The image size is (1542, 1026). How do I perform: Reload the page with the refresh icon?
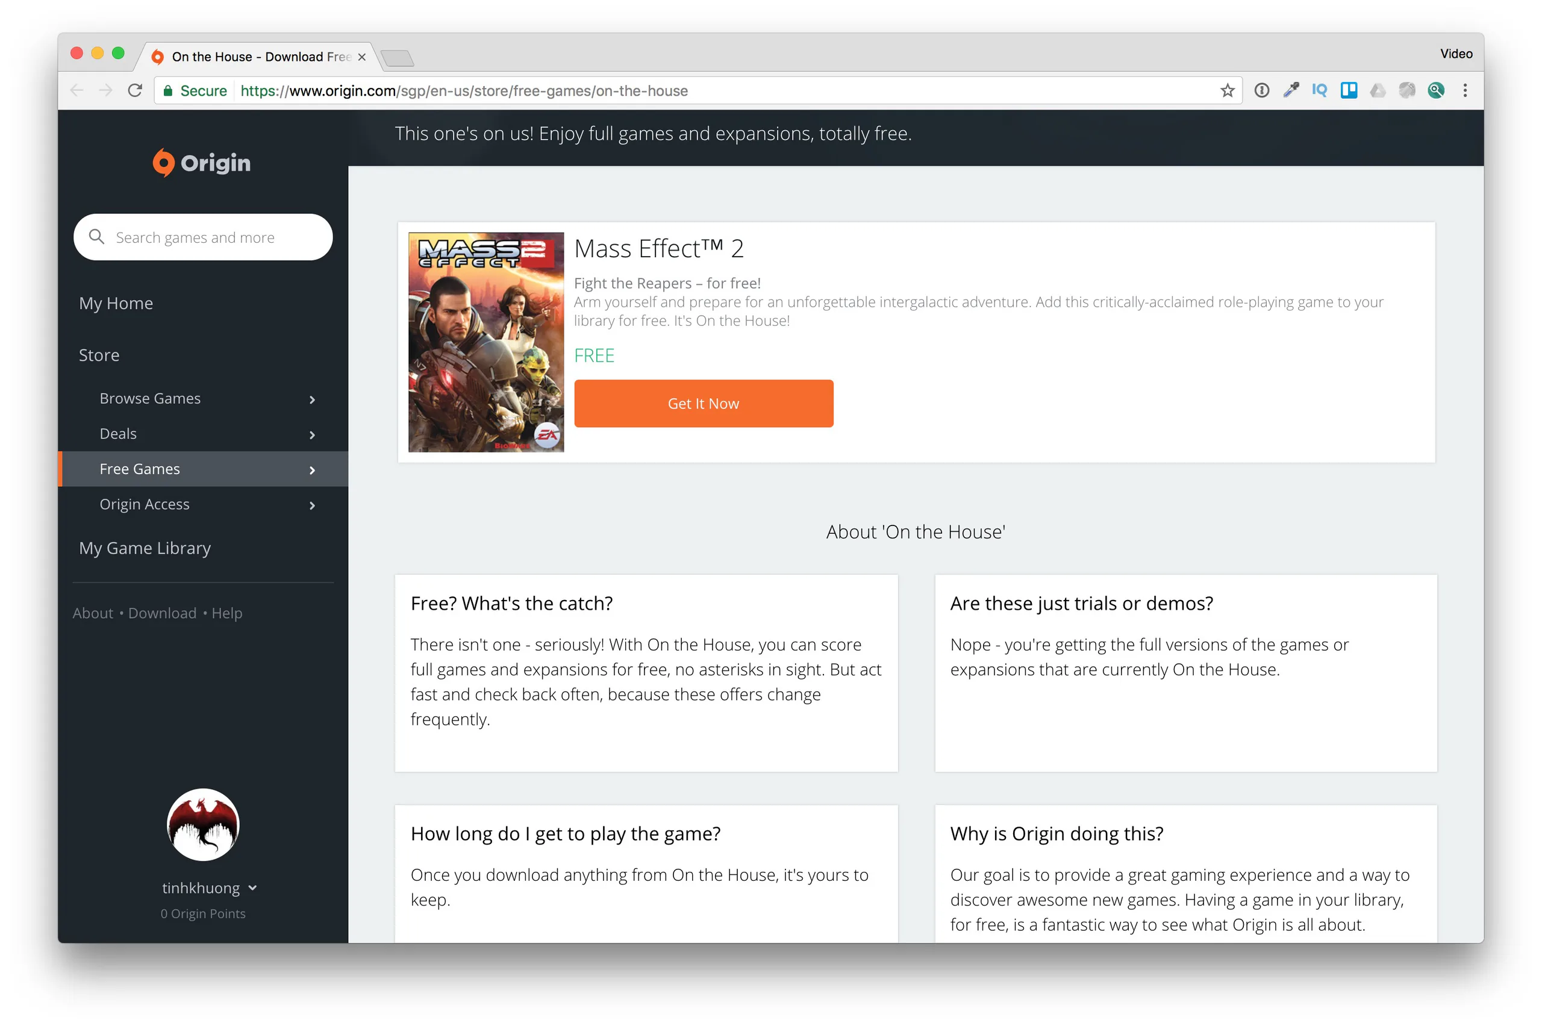[135, 90]
